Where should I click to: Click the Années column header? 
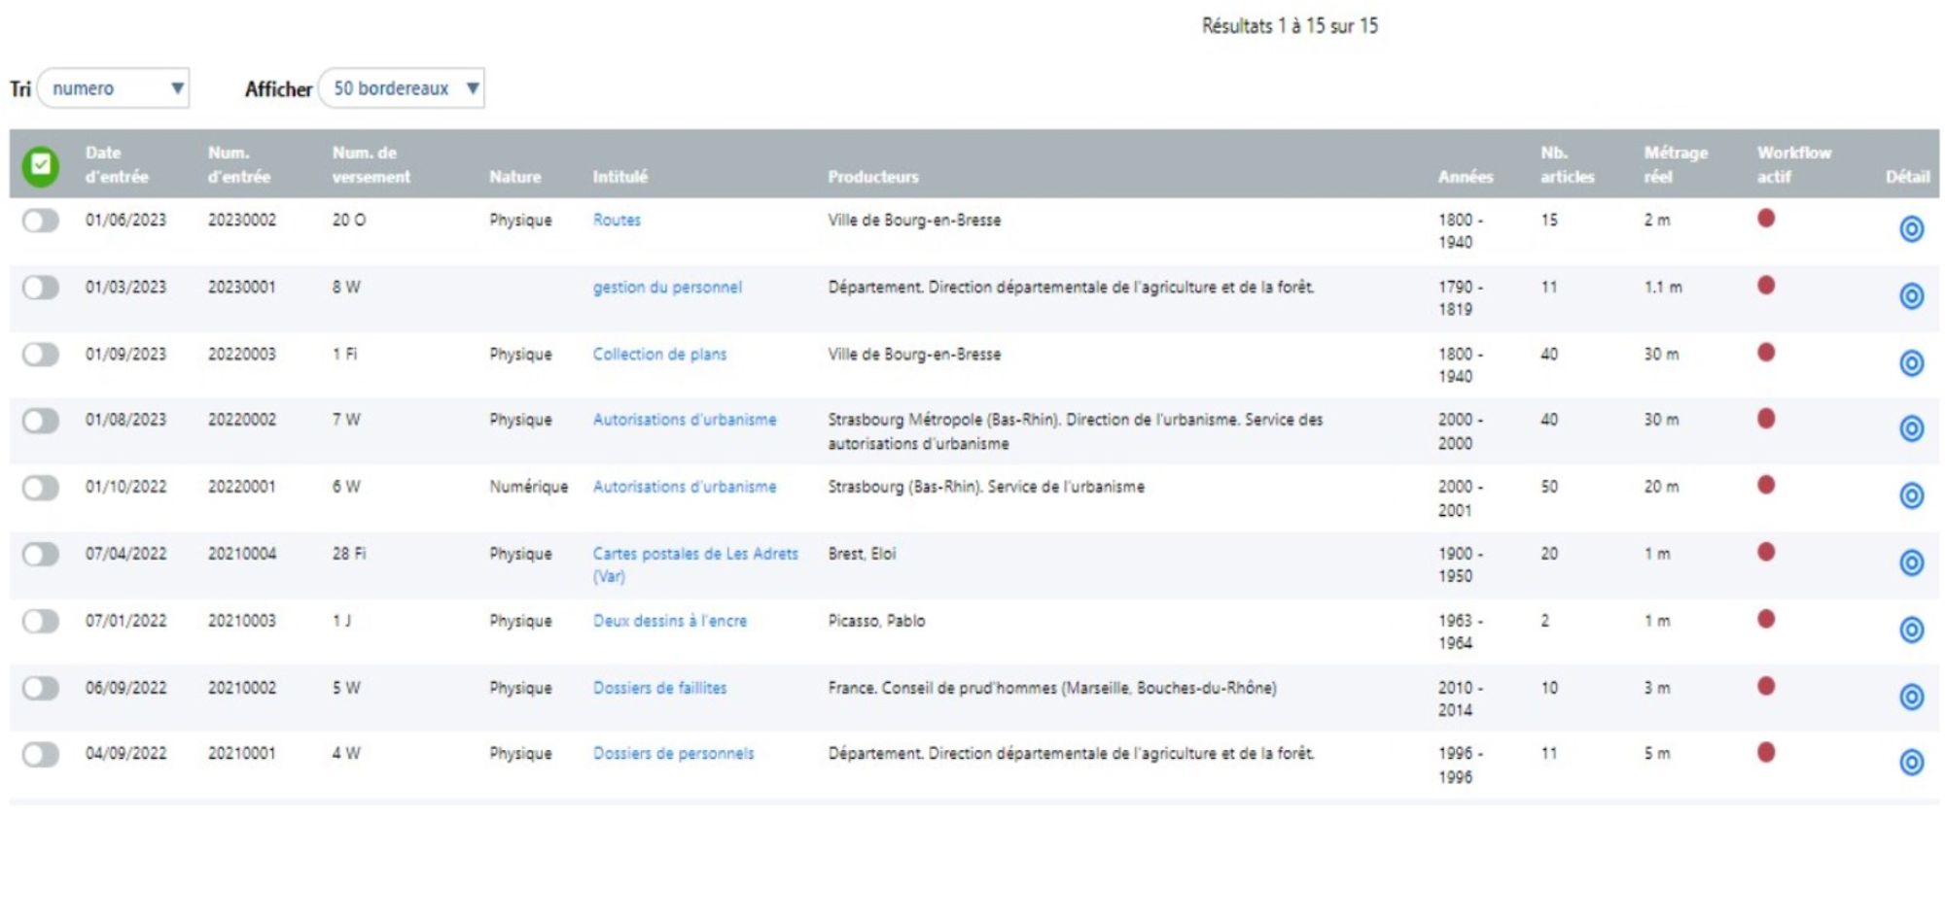[x=1465, y=177]
